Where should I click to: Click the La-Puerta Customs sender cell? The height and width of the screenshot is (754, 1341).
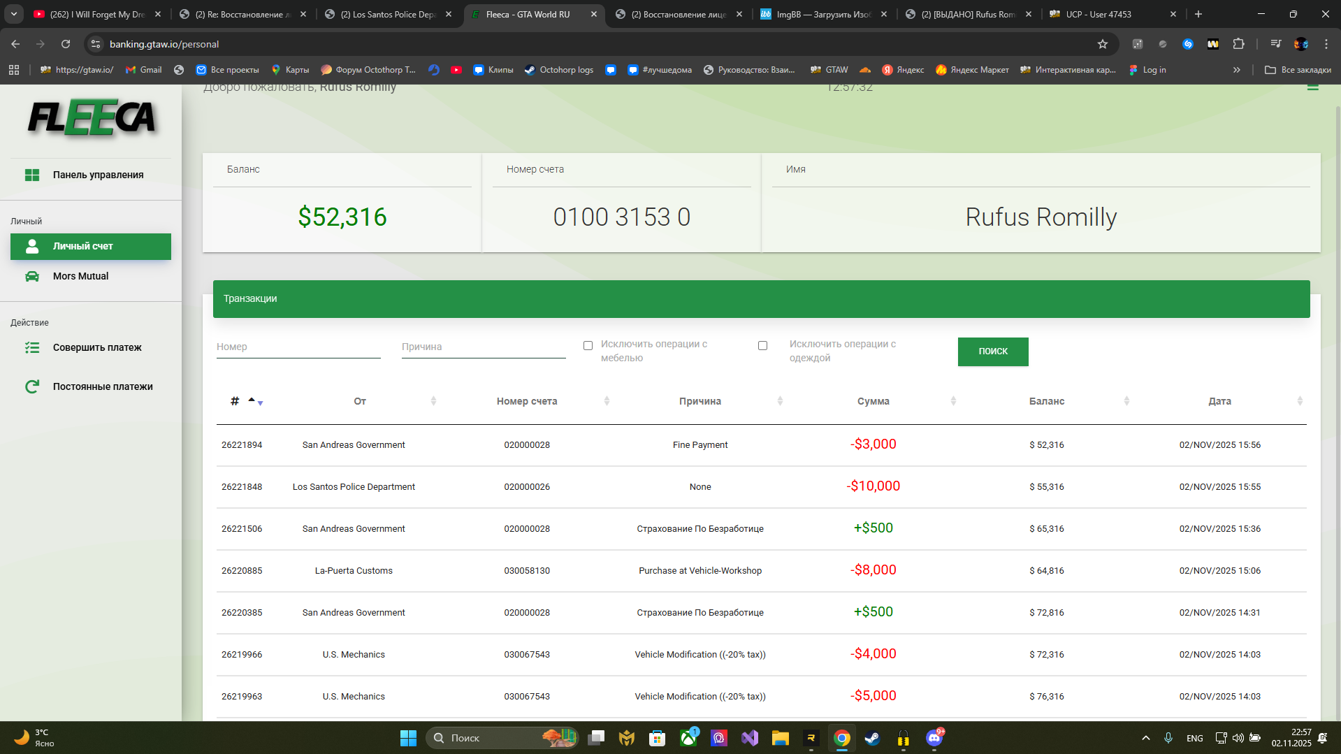[x=354, y=571]
